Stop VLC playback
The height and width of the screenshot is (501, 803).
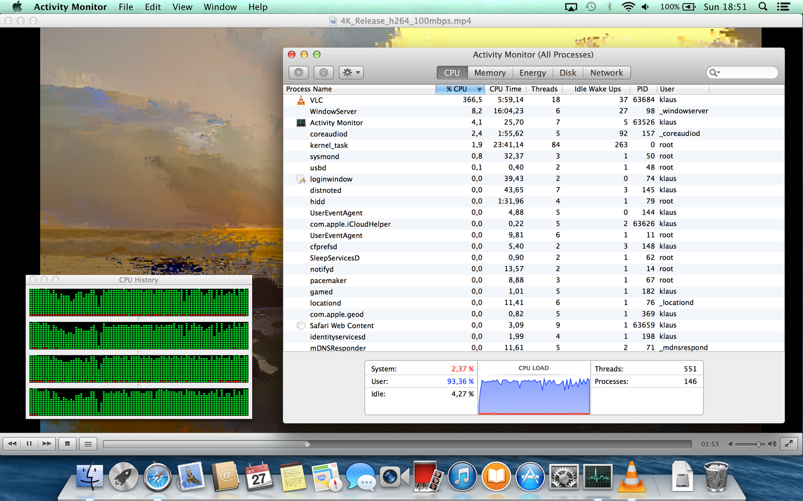[x=67, y=444]
